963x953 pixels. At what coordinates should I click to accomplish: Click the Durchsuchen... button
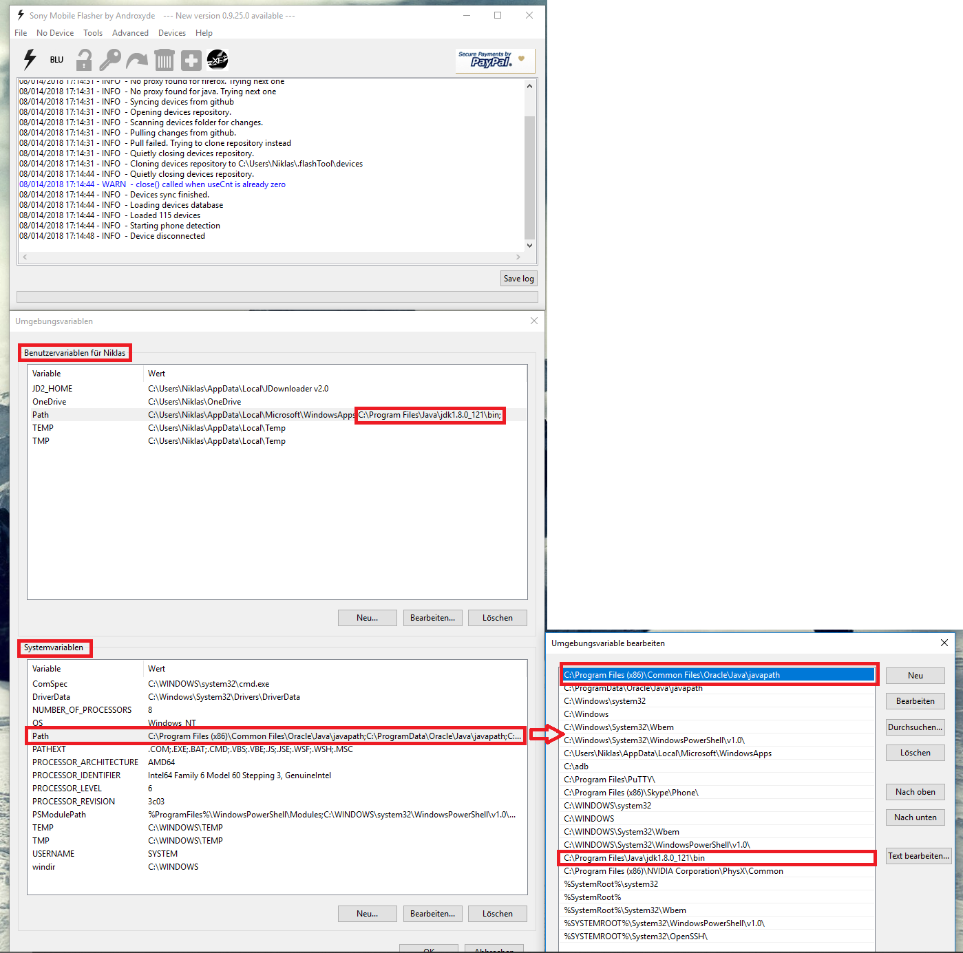(x=915, y=727)
